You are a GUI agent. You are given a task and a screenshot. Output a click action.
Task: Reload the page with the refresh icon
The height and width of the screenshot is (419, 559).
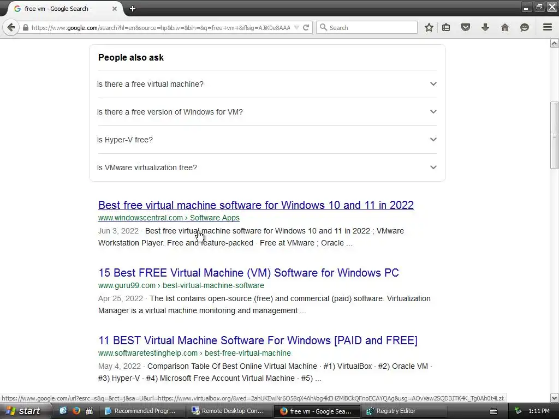tap(306, 27)
